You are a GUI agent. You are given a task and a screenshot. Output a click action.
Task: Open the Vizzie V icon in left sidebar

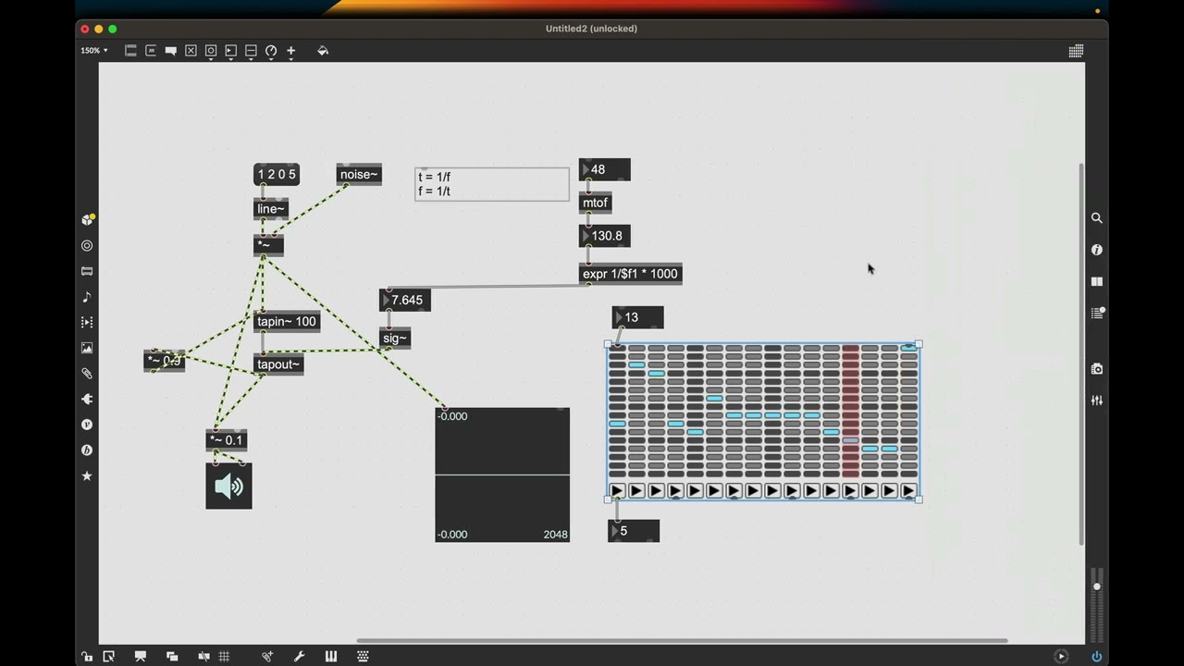click(x=87, y=425)
